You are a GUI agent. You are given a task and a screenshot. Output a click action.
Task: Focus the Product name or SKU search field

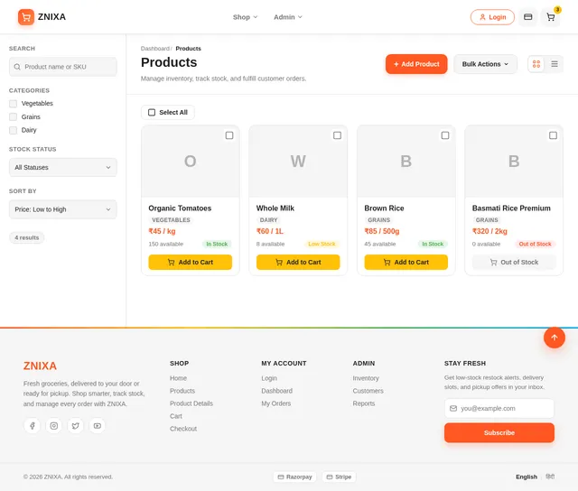click(63, 67)
